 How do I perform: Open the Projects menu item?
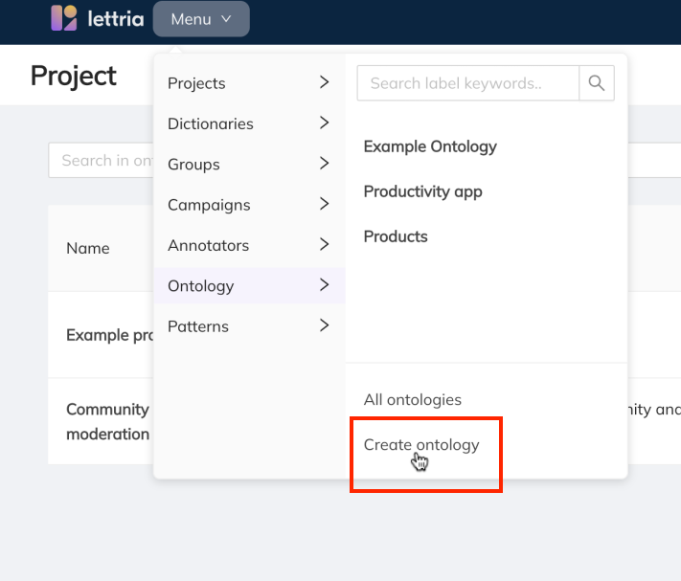(249, 83)
